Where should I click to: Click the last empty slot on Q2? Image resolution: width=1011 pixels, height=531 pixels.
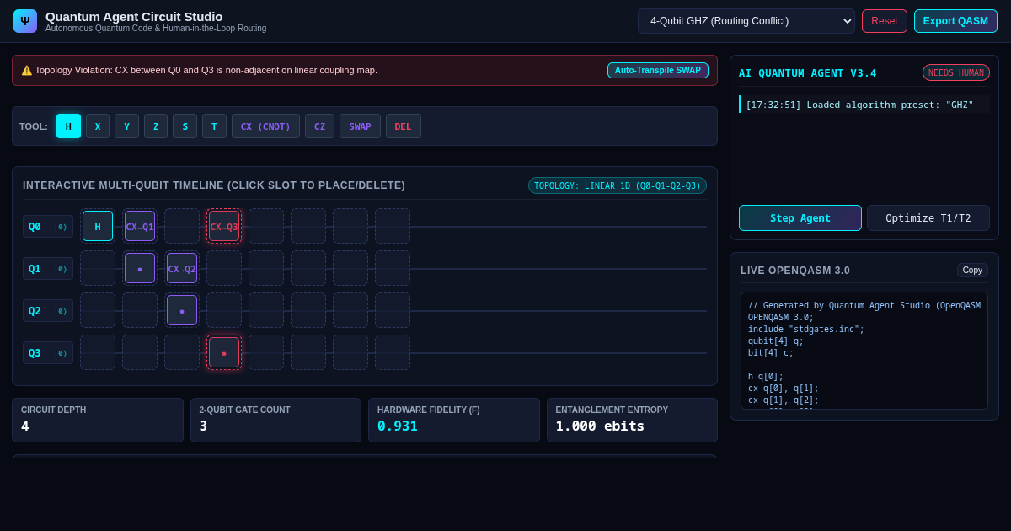pos(393,310)
